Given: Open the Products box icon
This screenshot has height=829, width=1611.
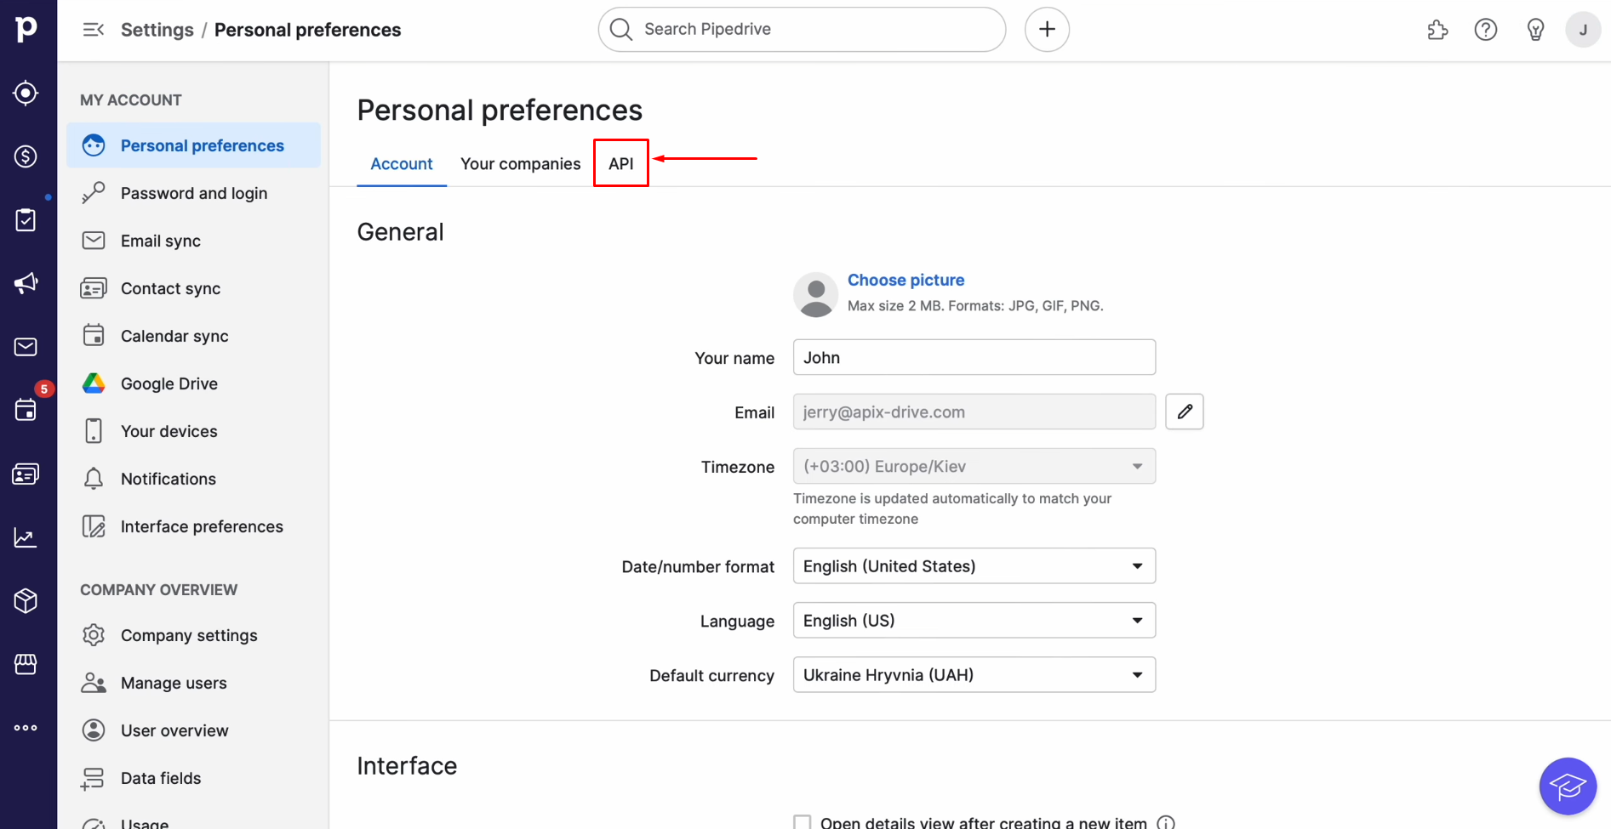Looking at the screenshot, I should click(26, 600).
